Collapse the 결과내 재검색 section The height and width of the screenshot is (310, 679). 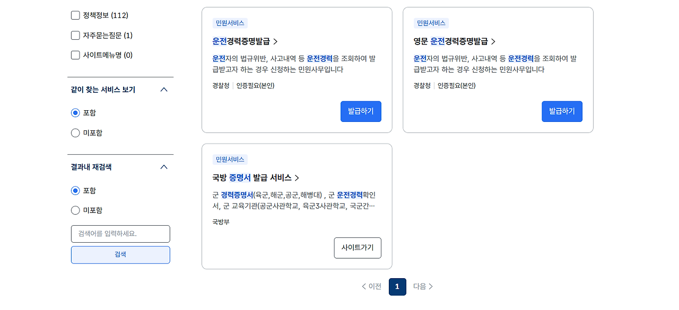pyautogui.click(x=165, y=166)
